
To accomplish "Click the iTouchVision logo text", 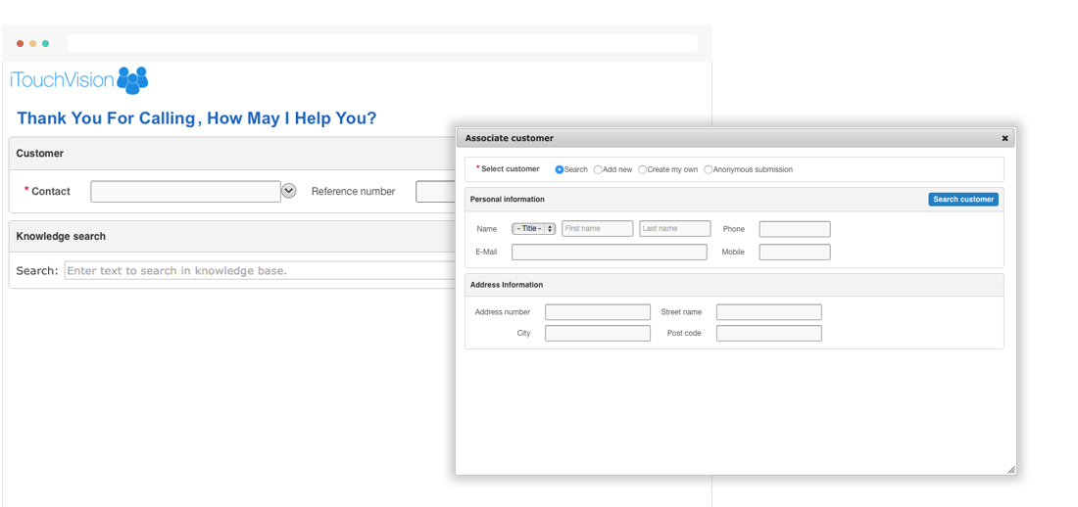I will click(62, 80).
